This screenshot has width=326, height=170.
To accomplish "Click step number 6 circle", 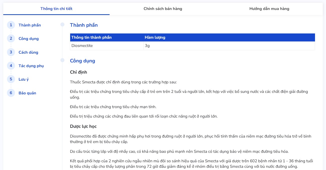I will click(11, 93).
